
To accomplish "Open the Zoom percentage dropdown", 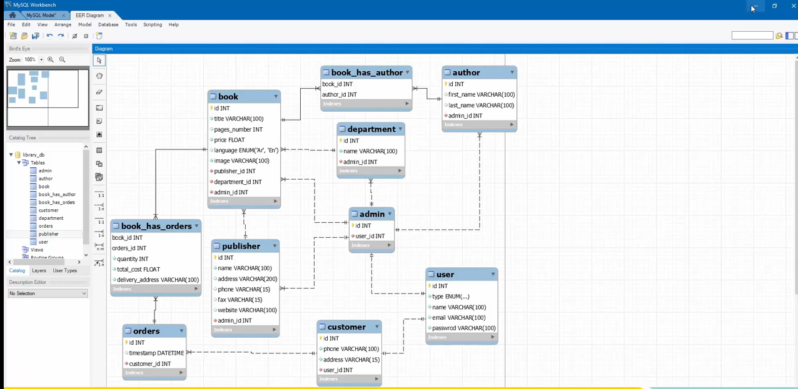I will 41,60.
